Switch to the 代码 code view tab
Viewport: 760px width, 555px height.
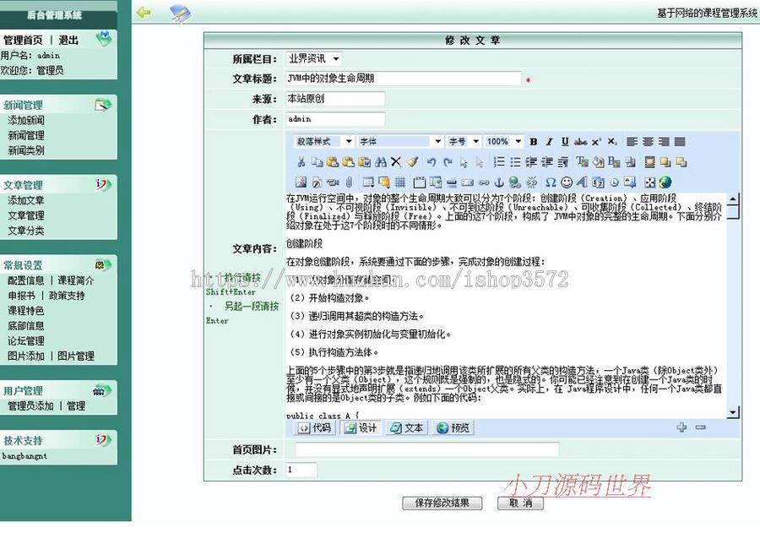click(317, 427)
